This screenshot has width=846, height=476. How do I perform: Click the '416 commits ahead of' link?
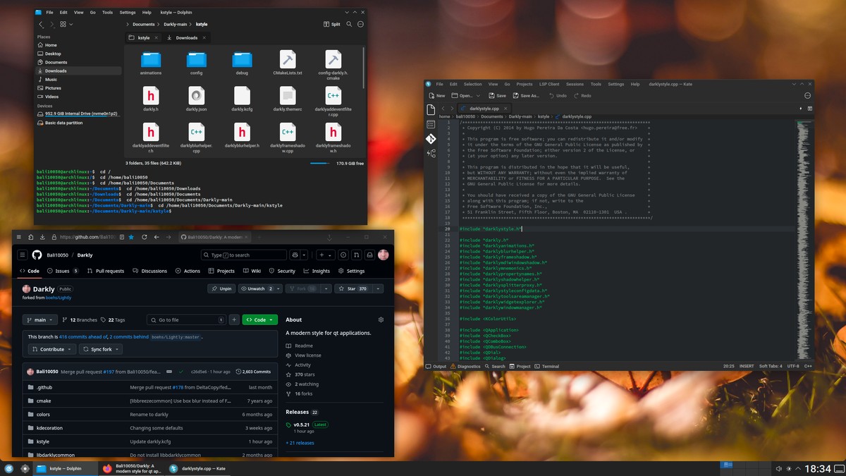(82, 337)
